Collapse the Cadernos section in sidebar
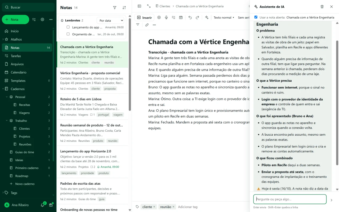 click(x=3, y=89)
